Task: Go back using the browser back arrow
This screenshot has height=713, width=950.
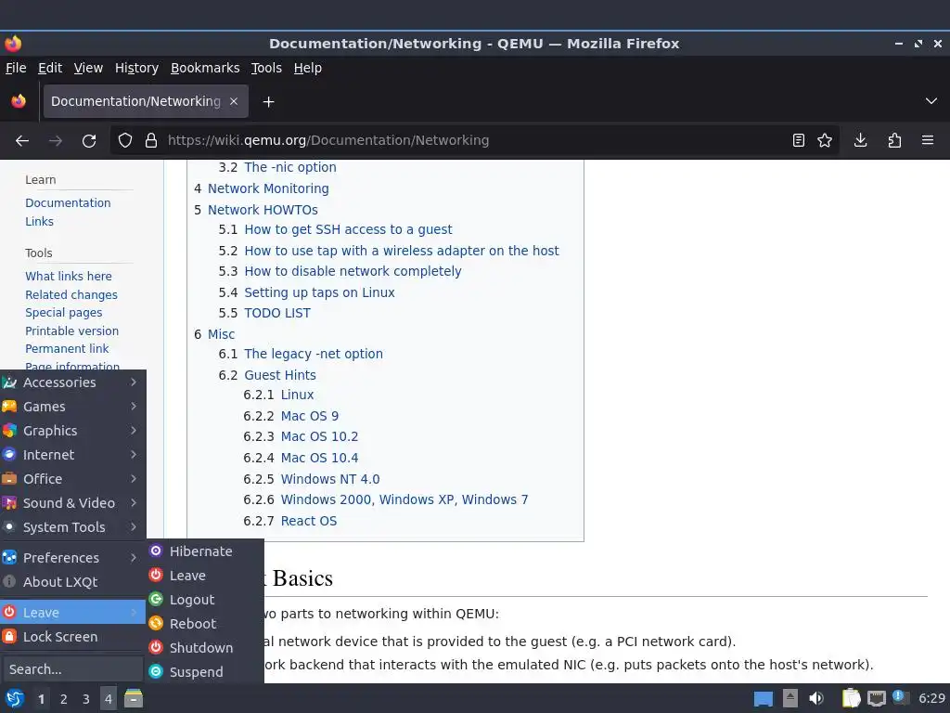Action: tap(22, 141)
